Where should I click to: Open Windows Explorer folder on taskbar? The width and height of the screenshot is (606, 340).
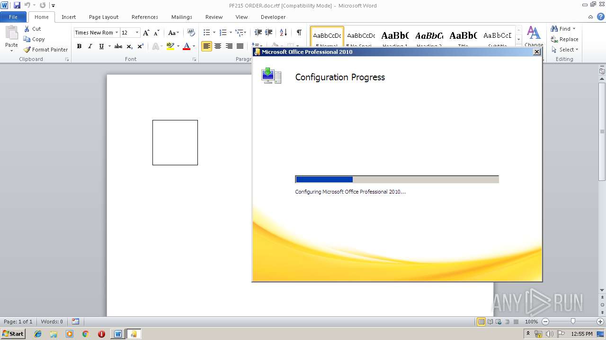pyautogui.click(x=53, y=334)
